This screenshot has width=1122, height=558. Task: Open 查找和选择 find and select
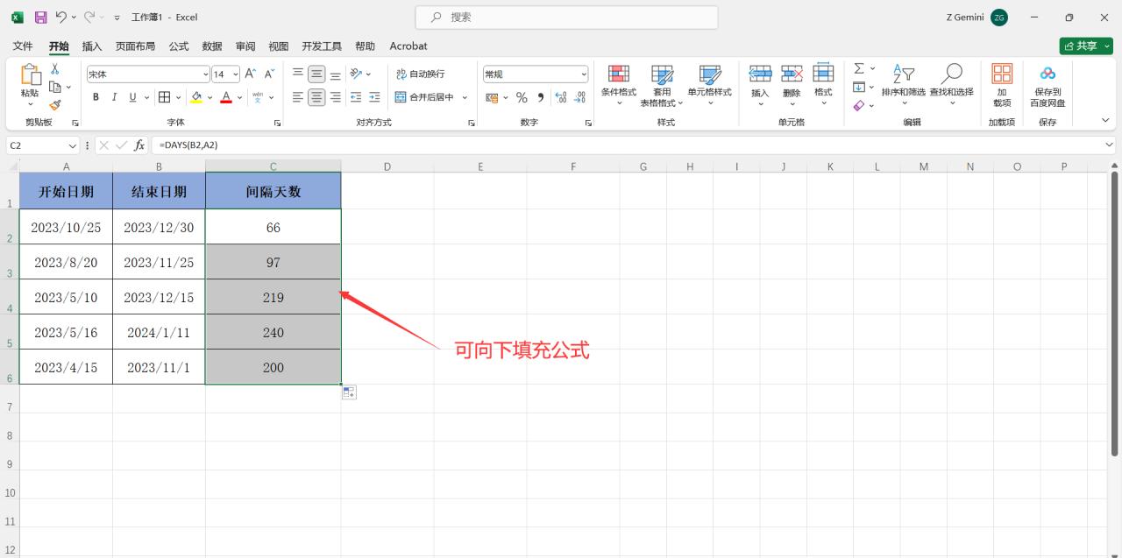951,84
